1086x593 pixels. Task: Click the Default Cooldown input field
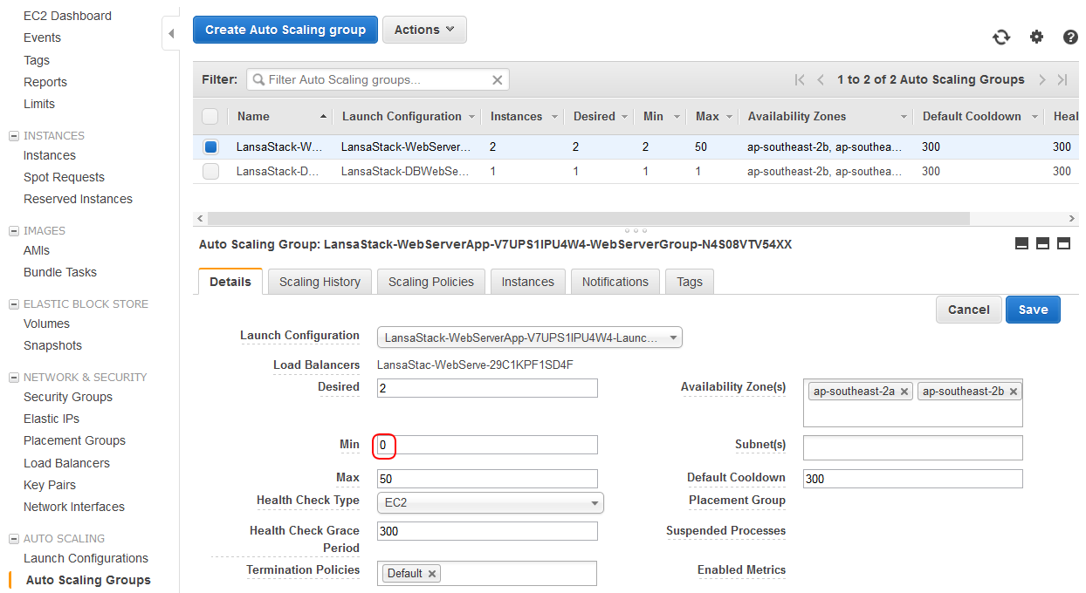[x=912, y=479]
